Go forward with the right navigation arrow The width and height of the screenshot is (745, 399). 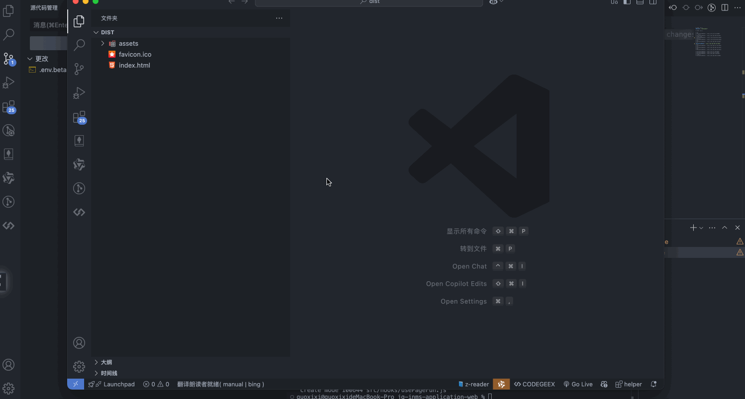[x=244, y=2]
